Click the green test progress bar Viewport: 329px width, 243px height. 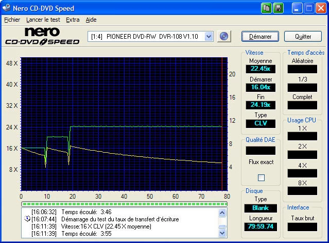click(x=124, y=204)
